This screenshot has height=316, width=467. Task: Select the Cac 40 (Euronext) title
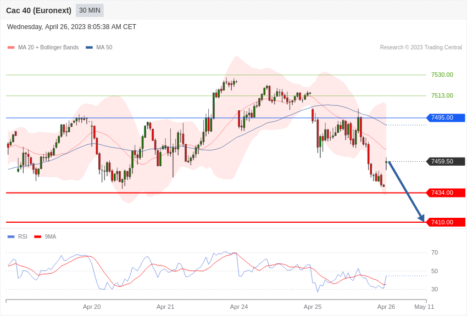[38, 10]
